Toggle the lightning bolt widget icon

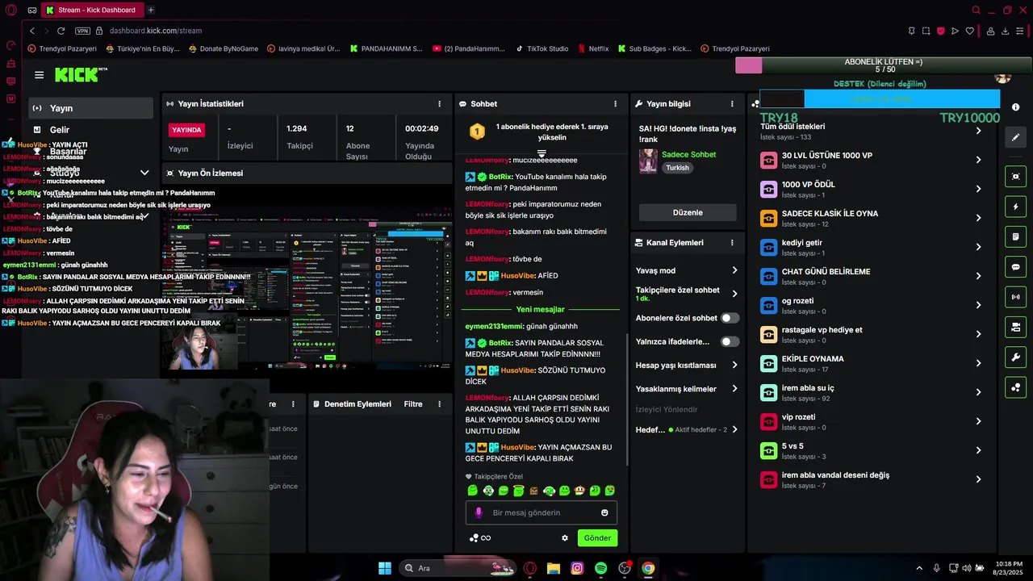coord(1015,207)
